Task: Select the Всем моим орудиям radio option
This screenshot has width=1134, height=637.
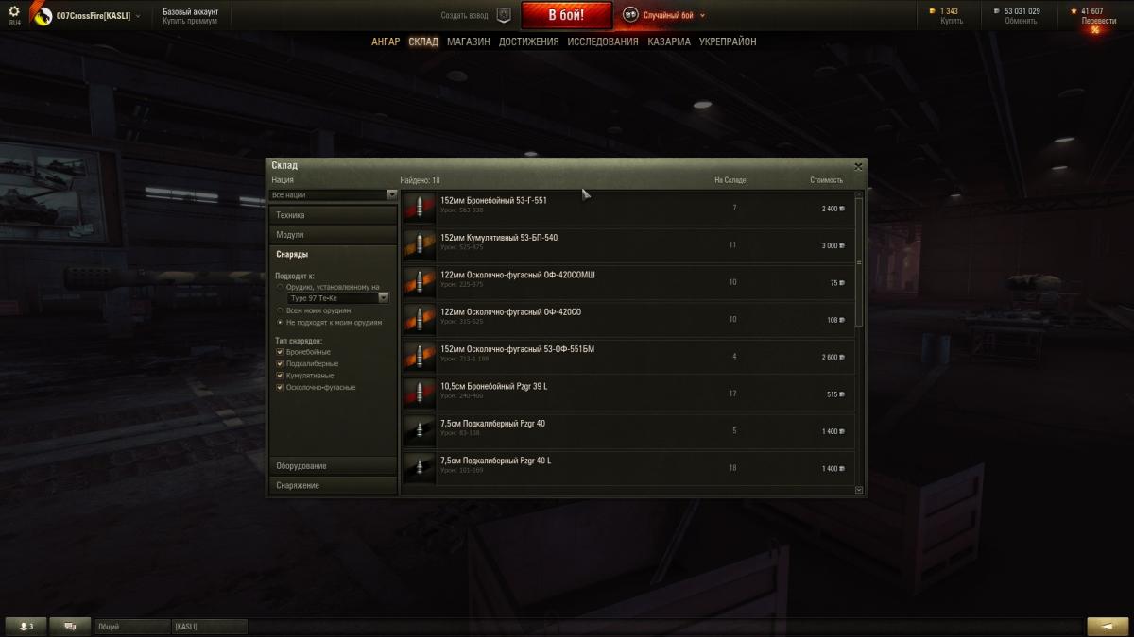Action: point(280,310)
